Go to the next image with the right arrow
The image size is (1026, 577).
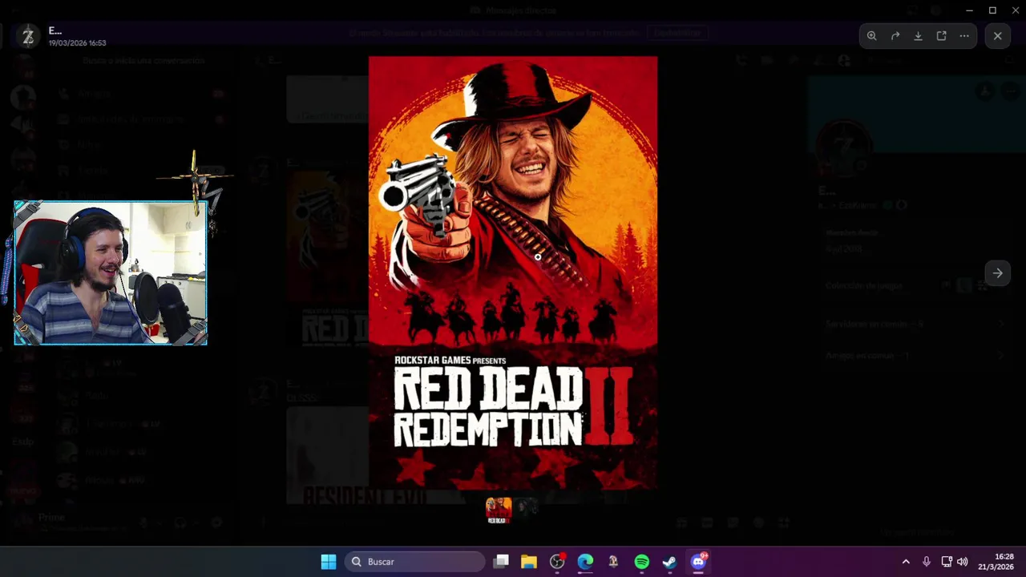pos(998,273)
